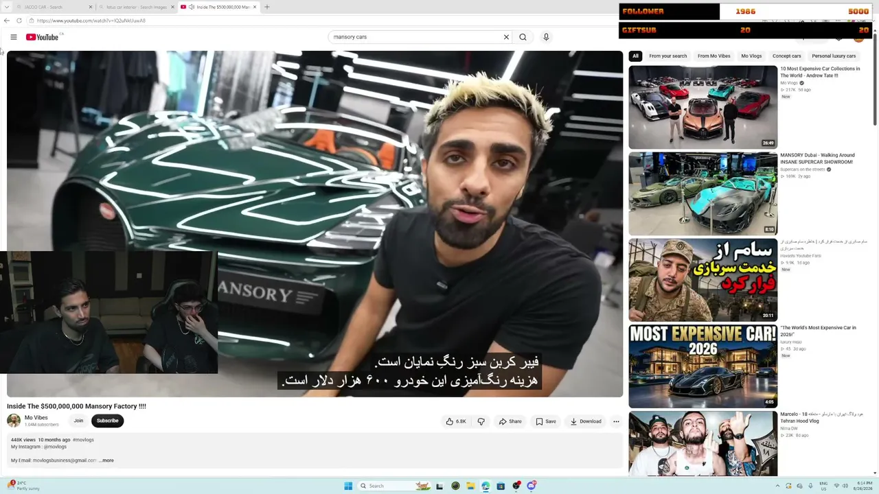Go to the YouTube home logo
879x494 pixels.
(43, 37)
